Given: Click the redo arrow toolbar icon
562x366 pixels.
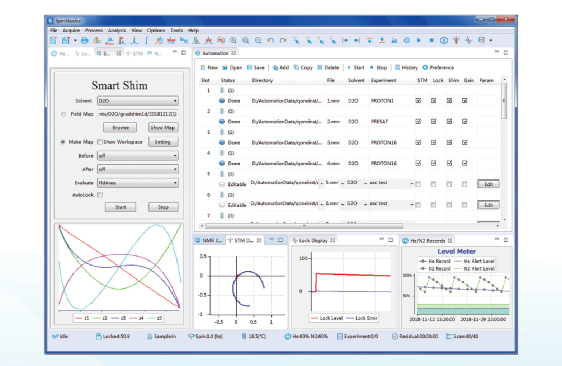Looking at the screenshot, I should coord(283,41).
